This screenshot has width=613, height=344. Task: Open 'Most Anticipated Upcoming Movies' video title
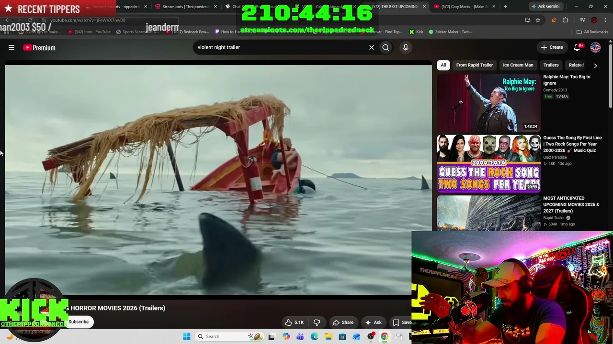click(x=571, y=204)
